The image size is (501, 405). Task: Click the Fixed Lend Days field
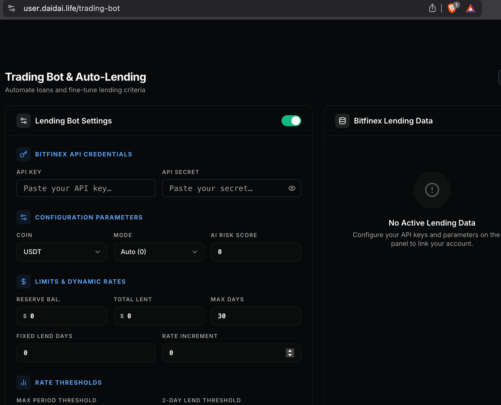pyautogui.click(x=86, y=353)
